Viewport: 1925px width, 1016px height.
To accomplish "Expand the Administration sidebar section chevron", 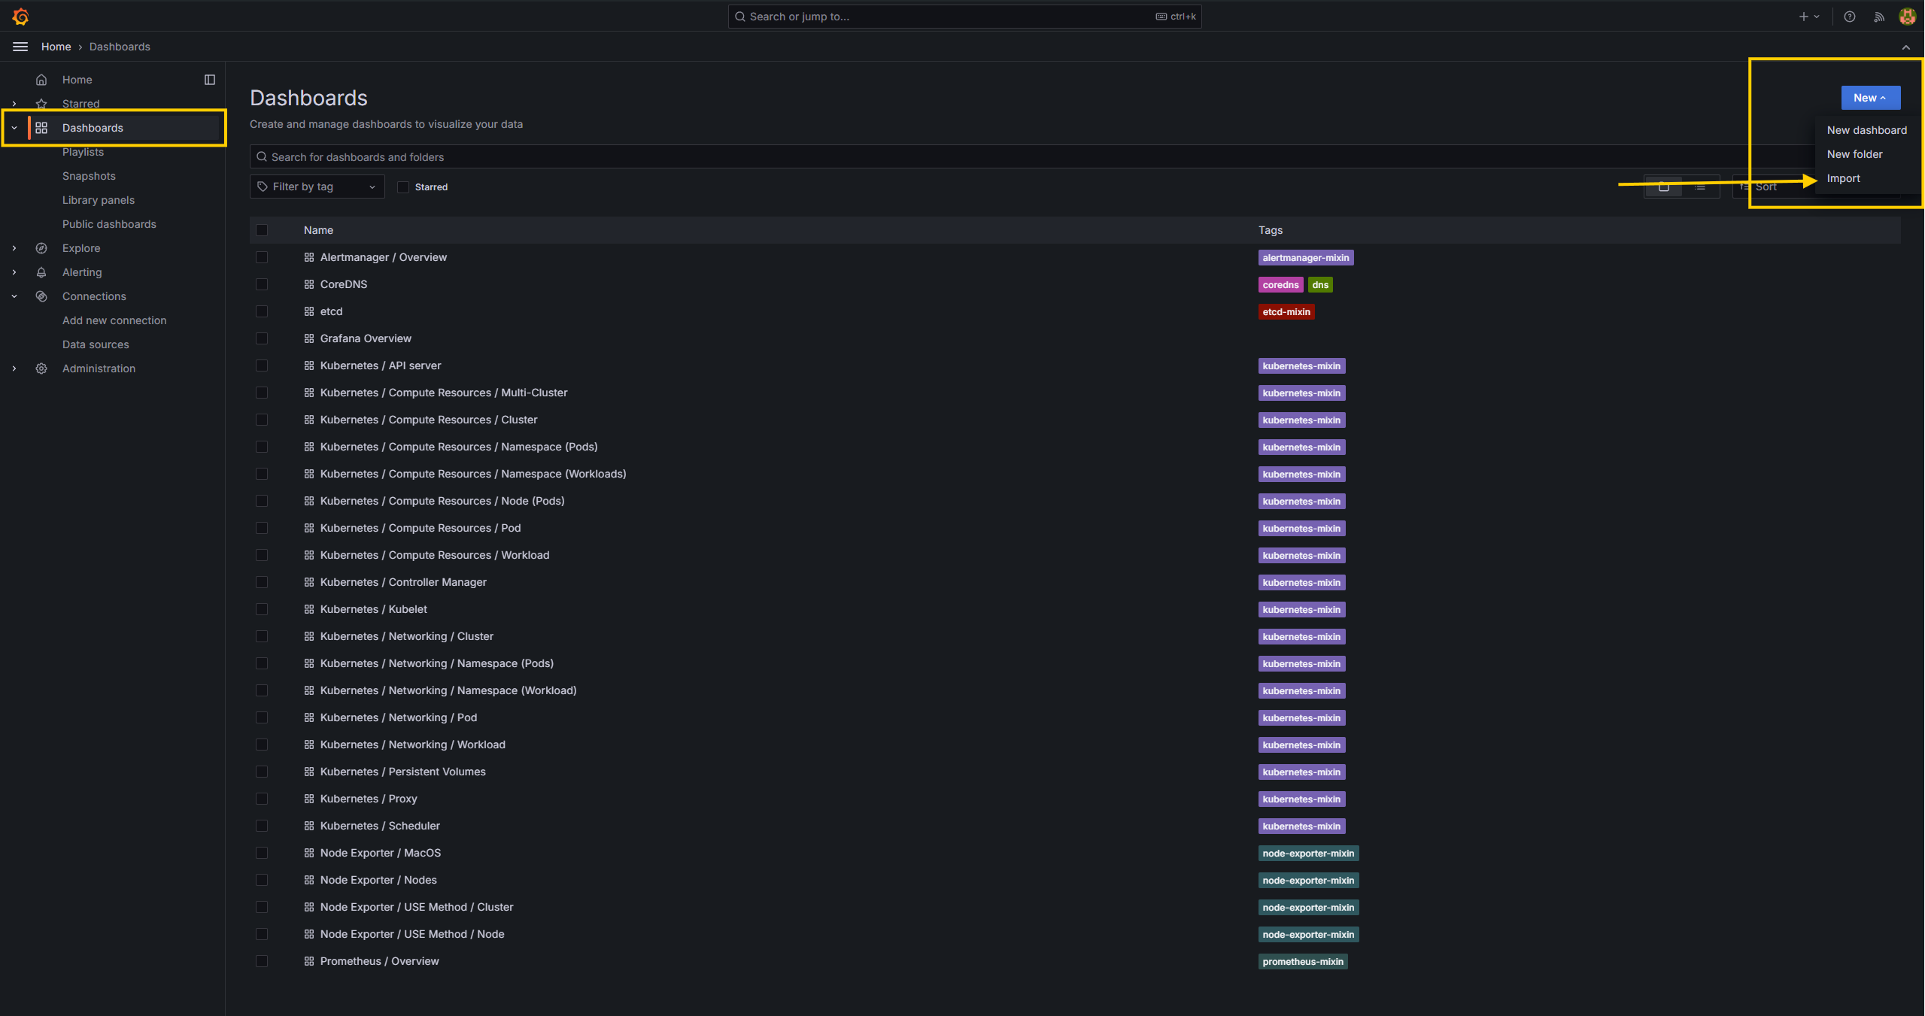I will [14, 368].
